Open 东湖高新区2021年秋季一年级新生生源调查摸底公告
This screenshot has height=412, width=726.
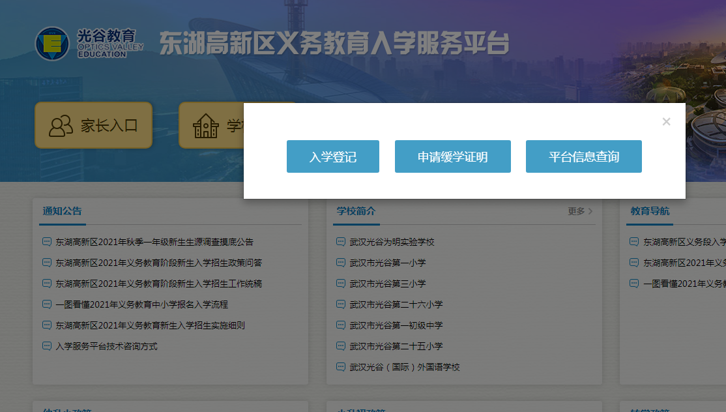point(154,242)
